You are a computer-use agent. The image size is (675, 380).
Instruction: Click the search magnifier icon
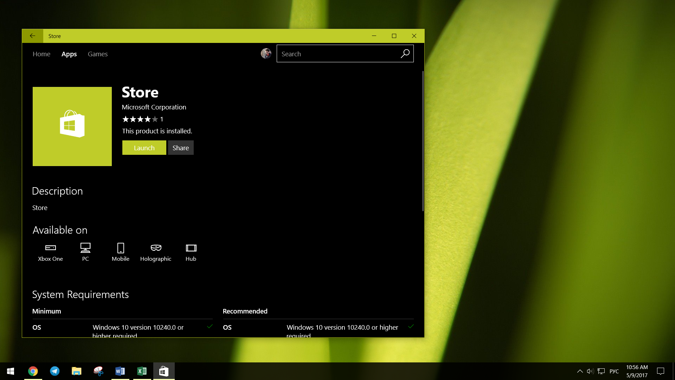tap(405, 53)
